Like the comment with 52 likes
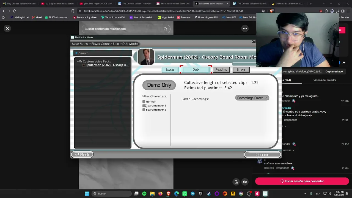 [343, 120]
